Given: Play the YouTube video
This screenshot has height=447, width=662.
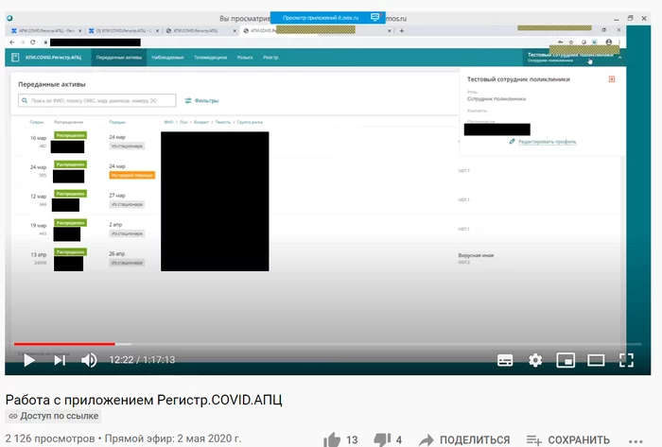Looking at the screenshot, I should [29, 360].
